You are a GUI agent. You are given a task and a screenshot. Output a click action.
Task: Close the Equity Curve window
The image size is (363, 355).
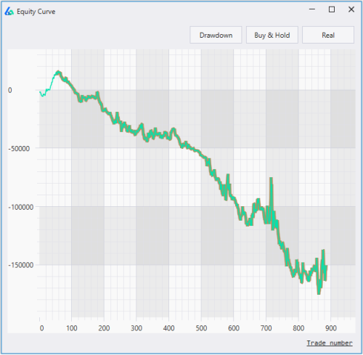[x=351, y=9]
